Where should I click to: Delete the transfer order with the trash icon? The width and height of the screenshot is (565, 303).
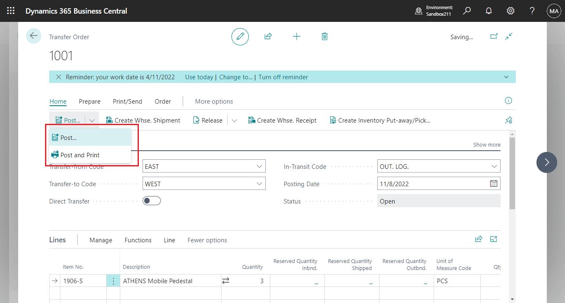click(x=324, y=36)
